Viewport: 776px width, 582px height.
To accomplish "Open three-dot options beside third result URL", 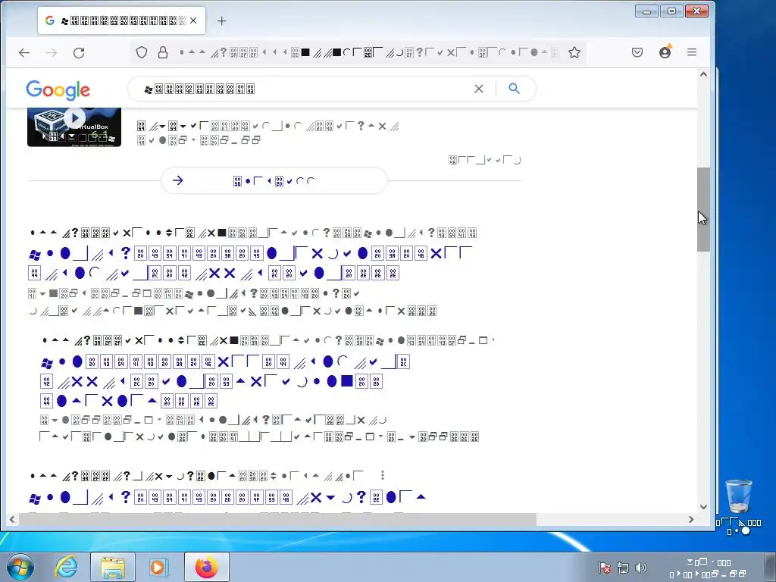I will coord(383,475).
